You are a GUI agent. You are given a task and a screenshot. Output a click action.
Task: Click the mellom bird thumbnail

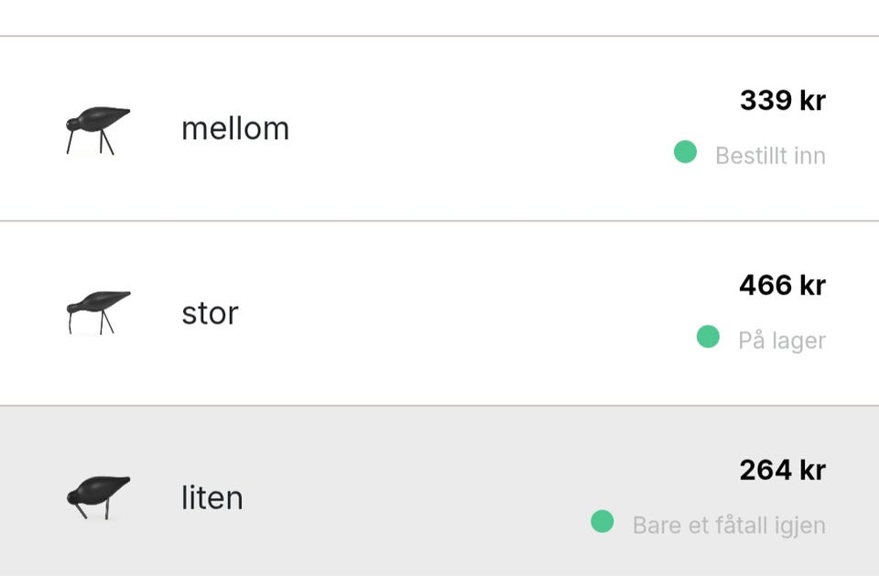tap(97, 130)
